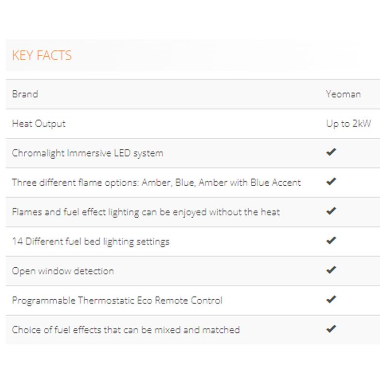Select the Programmable Thermostatic Eco Remote Control text
Image resolution: width=388 pixels, height=388 pixels.
(117, 301)
